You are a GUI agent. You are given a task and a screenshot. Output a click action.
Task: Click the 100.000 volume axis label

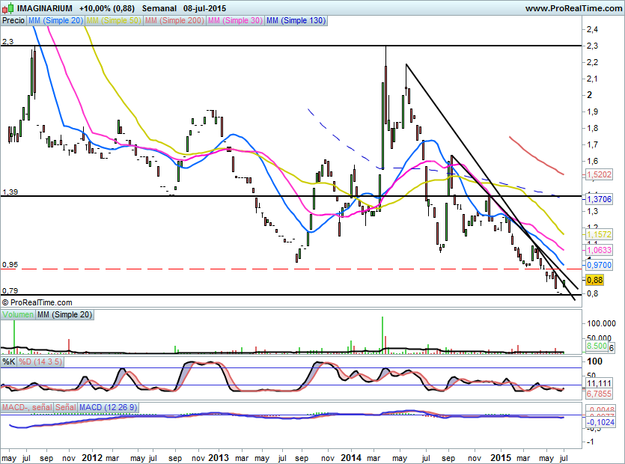[x=601, y=323]
